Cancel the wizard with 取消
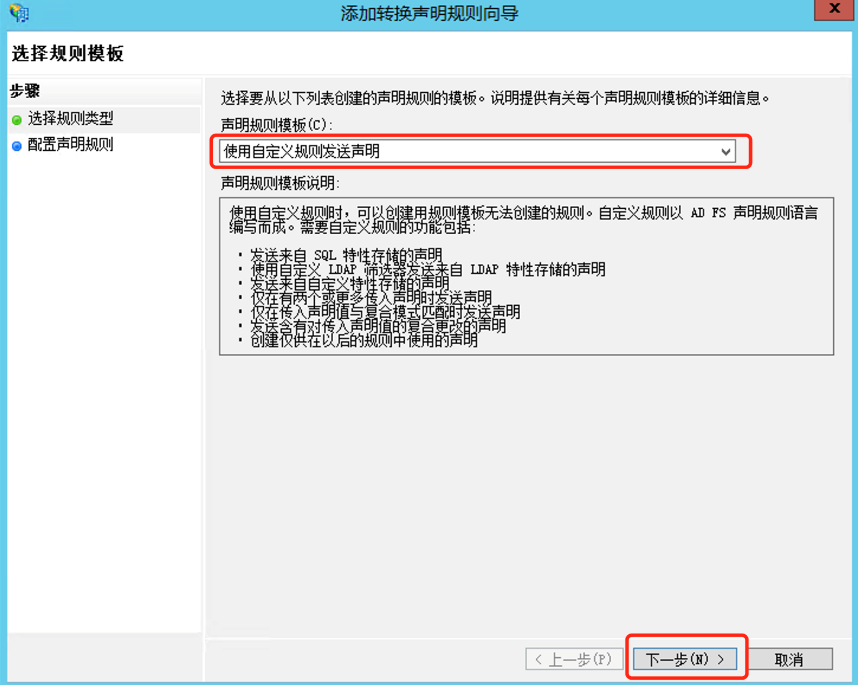Image resolution: width=858 pixels, height=685 pixels. point(789,659)
